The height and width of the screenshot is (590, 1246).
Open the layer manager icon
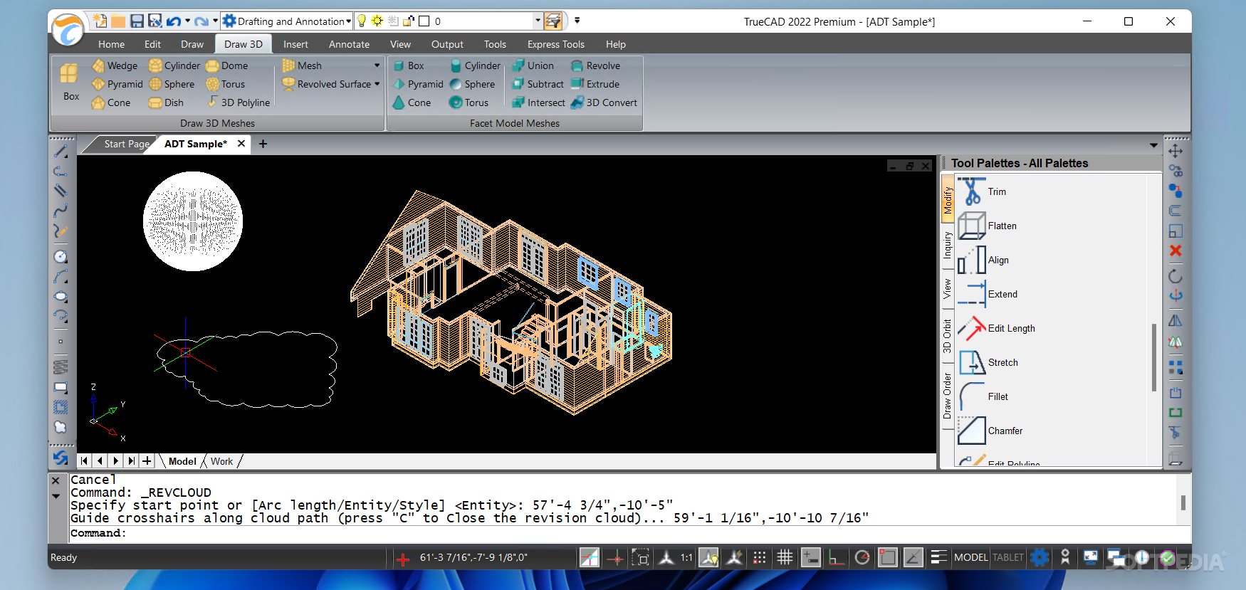(x=553, y=21)
